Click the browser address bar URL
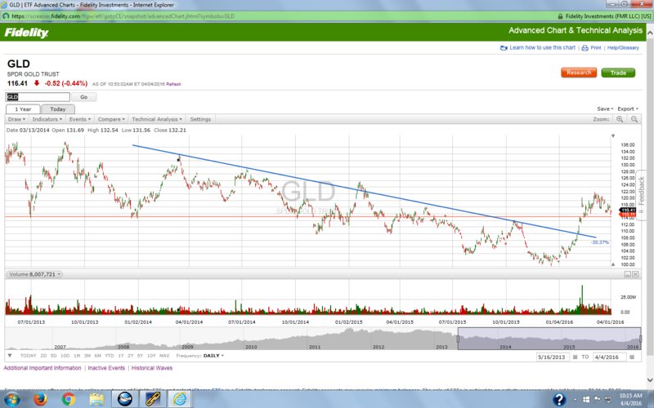654x408 pixels. tap(123, 16)
